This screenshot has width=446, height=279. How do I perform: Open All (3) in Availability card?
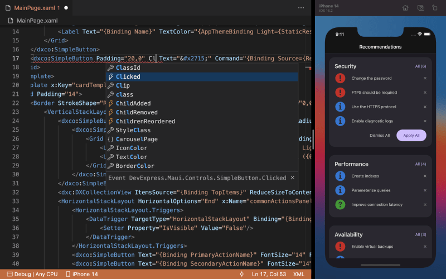tap(420, 234)
